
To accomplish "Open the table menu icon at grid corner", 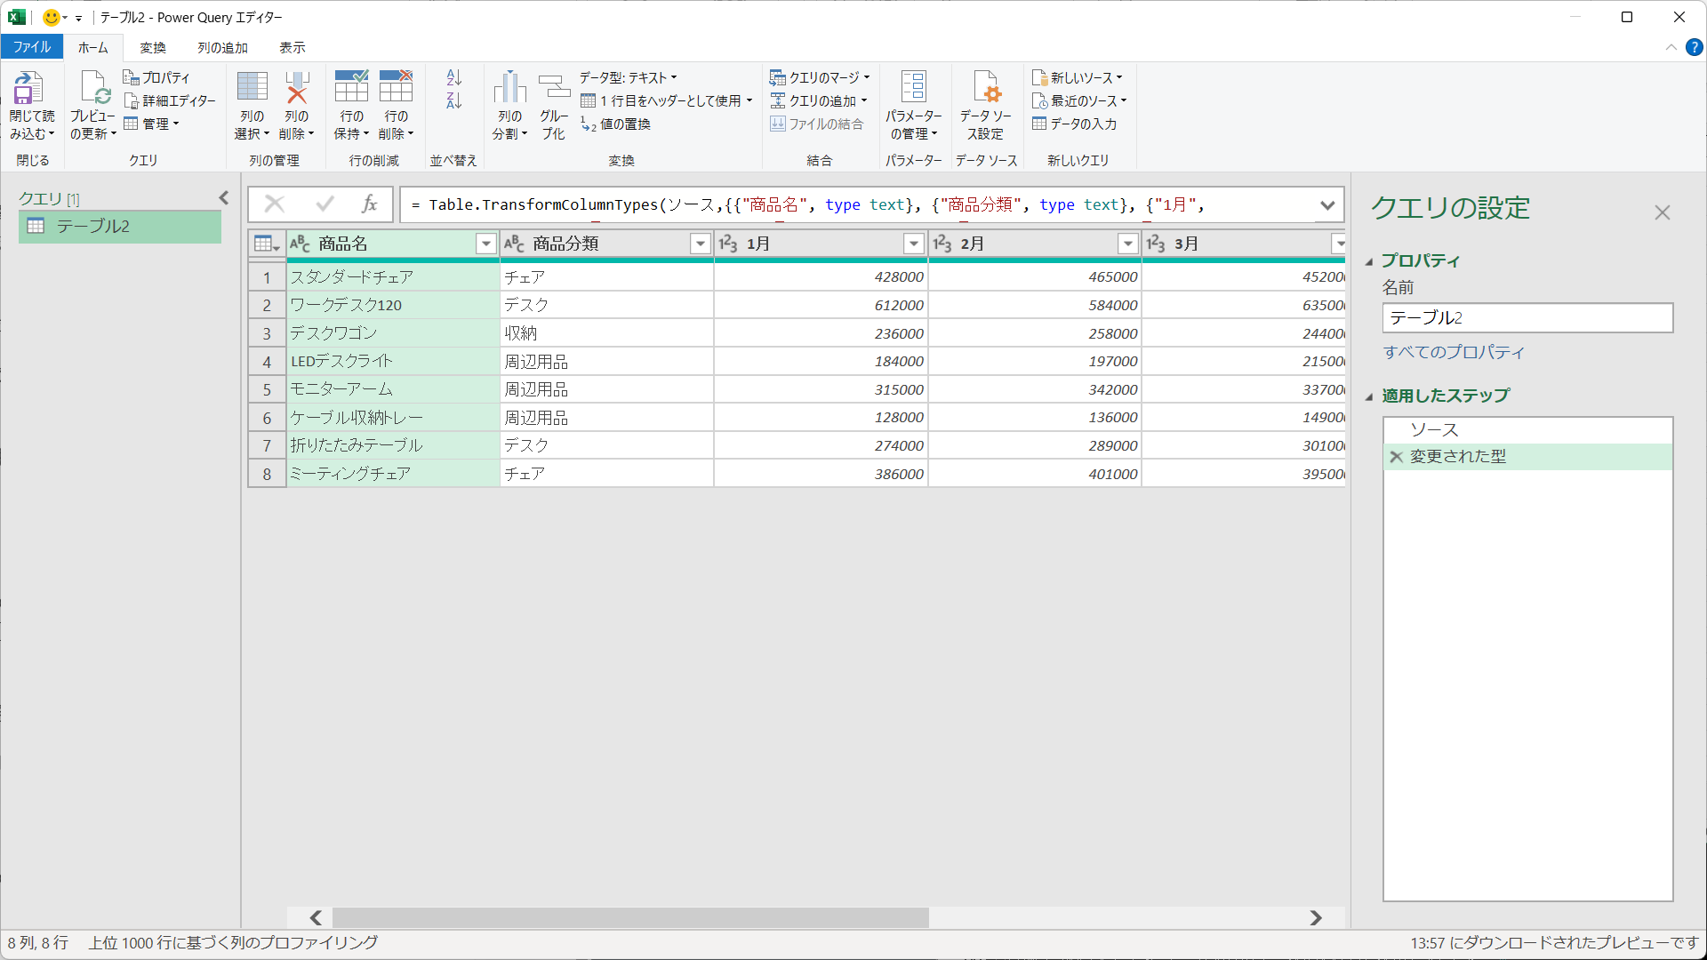I will click(267, 244).
